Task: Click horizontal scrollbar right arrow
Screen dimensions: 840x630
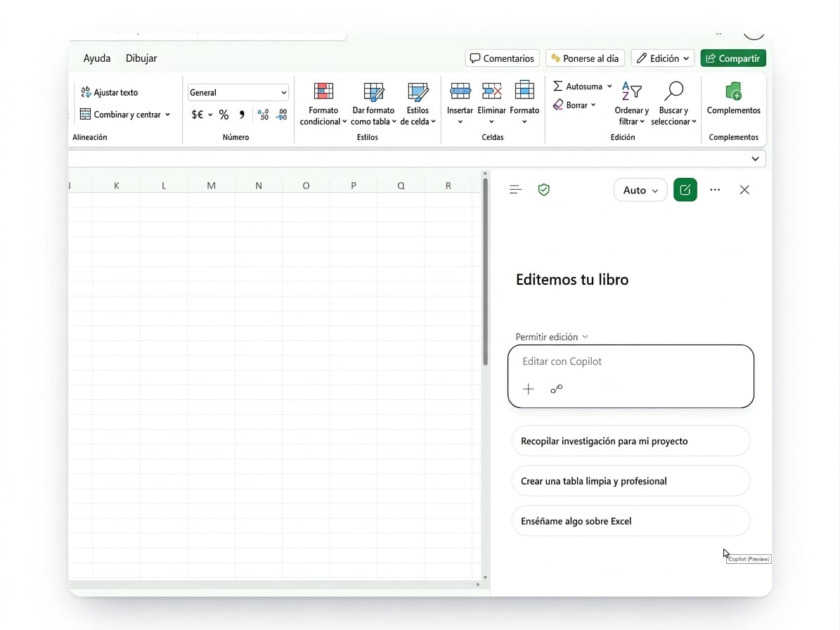Action: coord(478,584)
